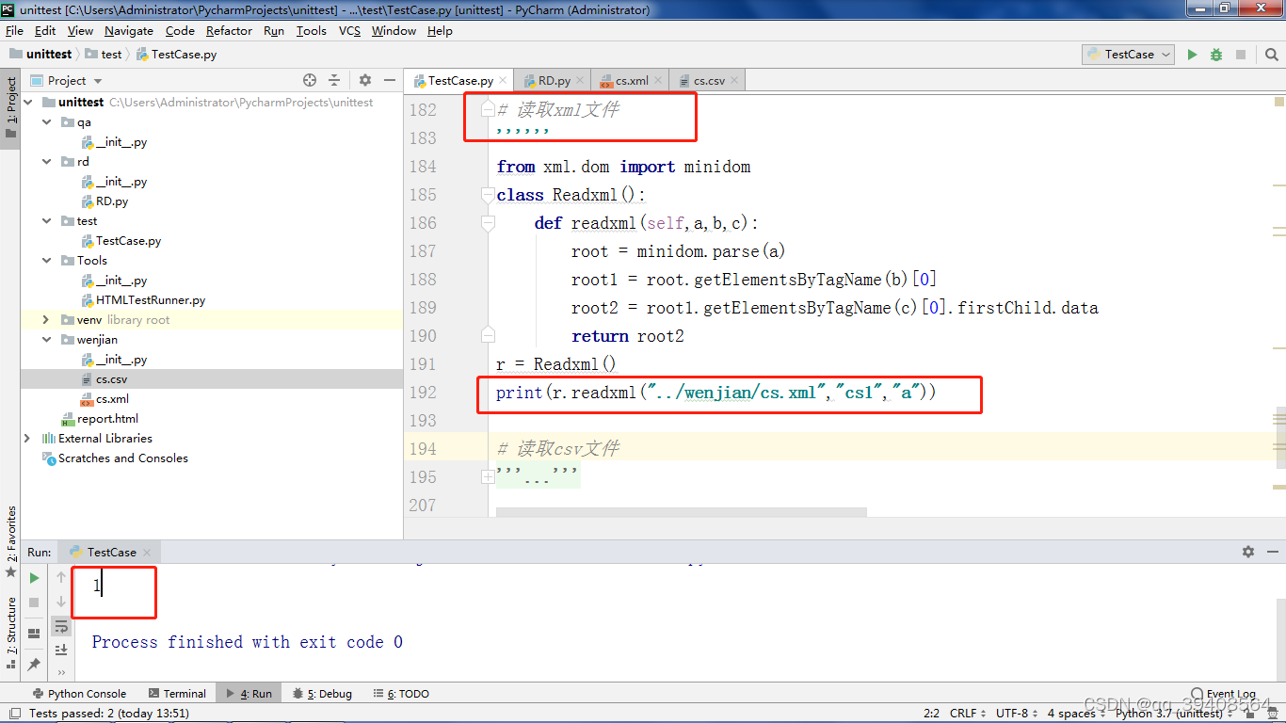Click the yellow inspection indicator atop the editor scrollbar
1286x723 pixels.
1279,101
